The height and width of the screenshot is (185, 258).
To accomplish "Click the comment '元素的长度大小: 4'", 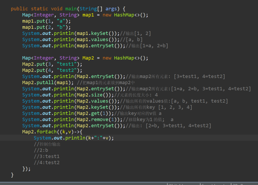I will (x=139, y=95).
